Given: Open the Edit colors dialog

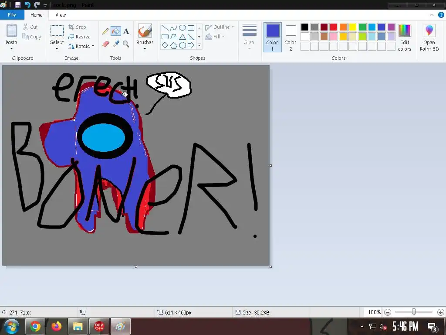Looking at the screenshot, I should click(405, 38).
